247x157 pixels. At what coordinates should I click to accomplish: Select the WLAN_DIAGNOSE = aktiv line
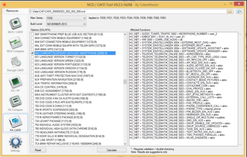tap(172, 138)
